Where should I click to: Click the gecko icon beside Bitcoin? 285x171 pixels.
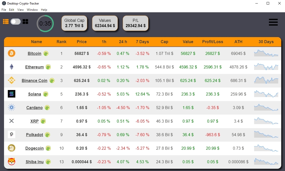click(x=46, y=53)
